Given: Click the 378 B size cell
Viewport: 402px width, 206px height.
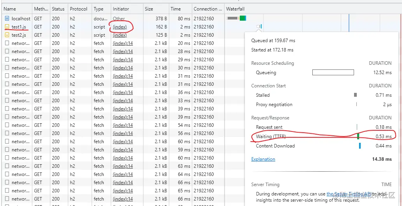Looking at the screenshot, I should click(161, 18).
